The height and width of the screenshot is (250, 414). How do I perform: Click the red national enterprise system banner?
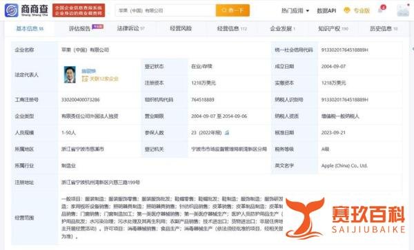79,10
